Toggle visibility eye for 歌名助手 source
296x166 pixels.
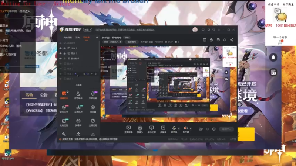60,59
